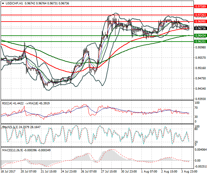Viewport: 207px width, 175px height.
Task: Click the 2 Aug 15:00 time label
Action: click(x=169, y=172)
